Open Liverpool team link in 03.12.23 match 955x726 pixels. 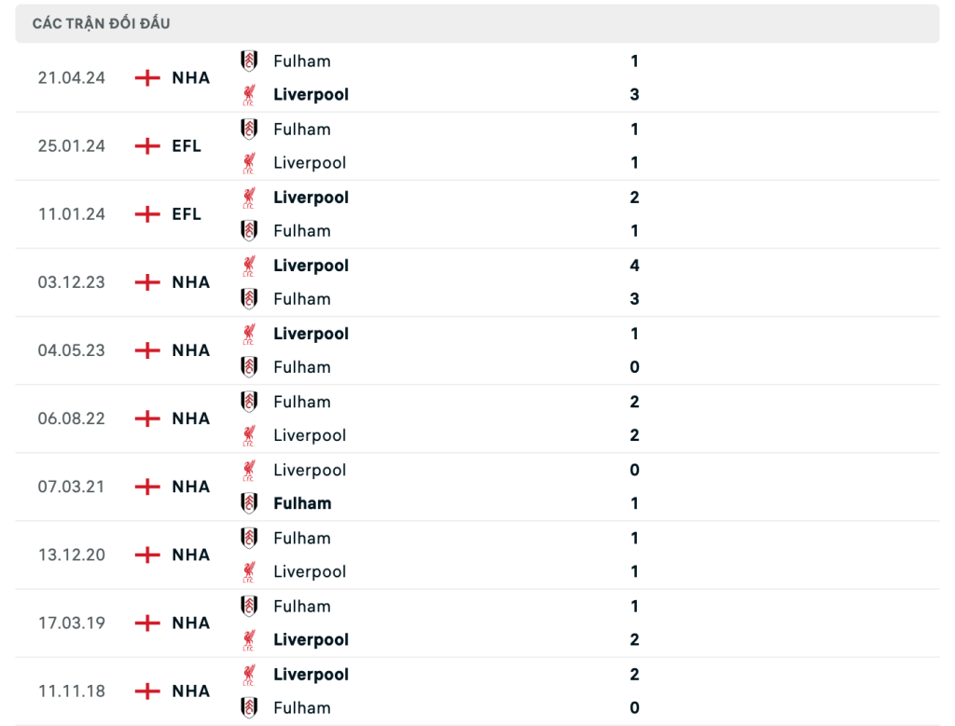[x=311, y=266]
